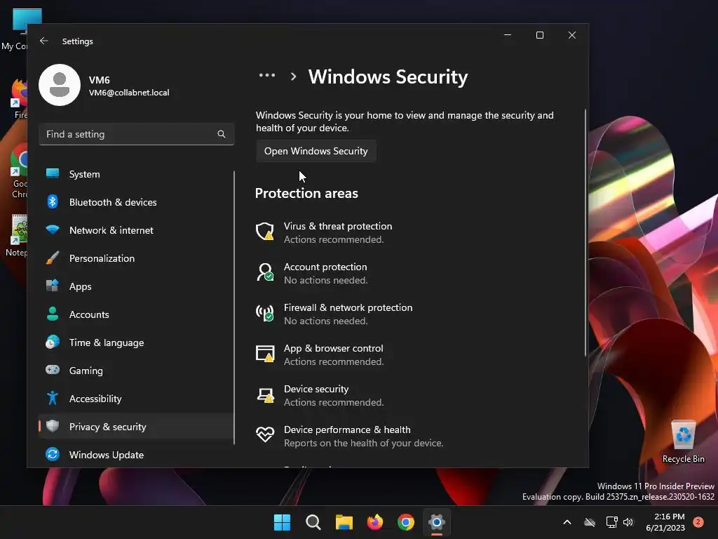The image size is (718, 539).
Task: Click the Settings gear on the taskbar
Action: [x=437, y=522]
